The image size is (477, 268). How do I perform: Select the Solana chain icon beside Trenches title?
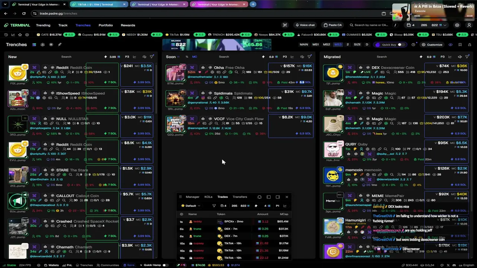click(34, 45)
